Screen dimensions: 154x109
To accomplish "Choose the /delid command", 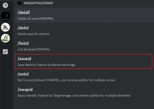I will (x=85, y=31).
